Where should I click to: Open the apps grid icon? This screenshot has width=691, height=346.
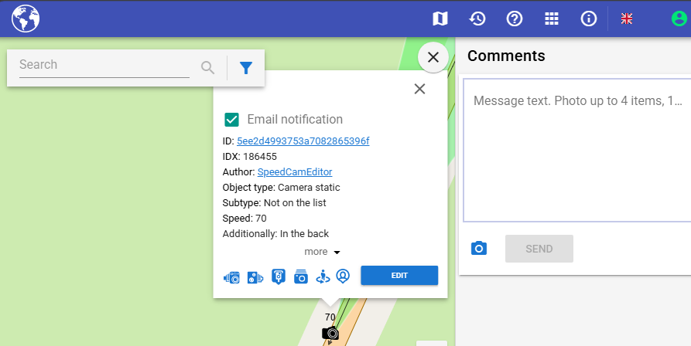[x=551, y=19]
